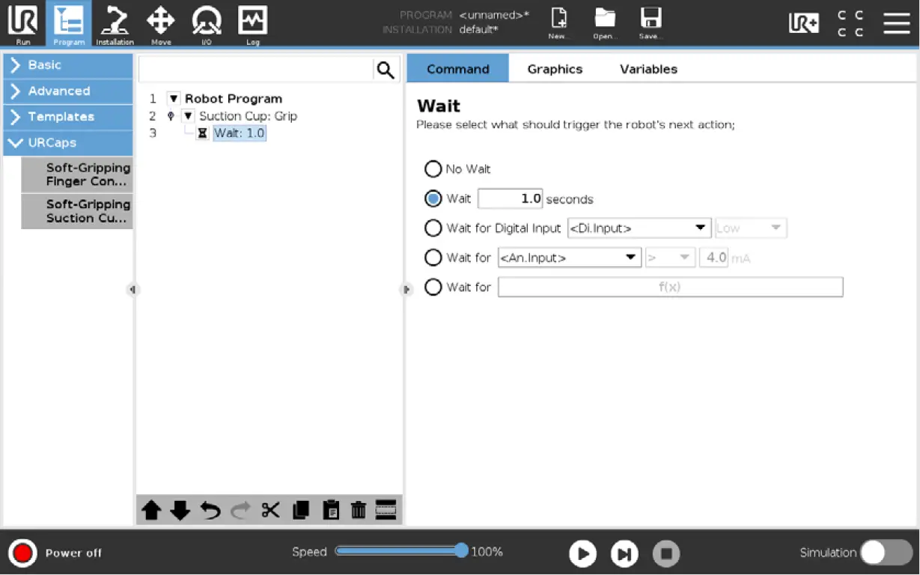Select Wait for f(x) expression radio

(x=433, y=287)
